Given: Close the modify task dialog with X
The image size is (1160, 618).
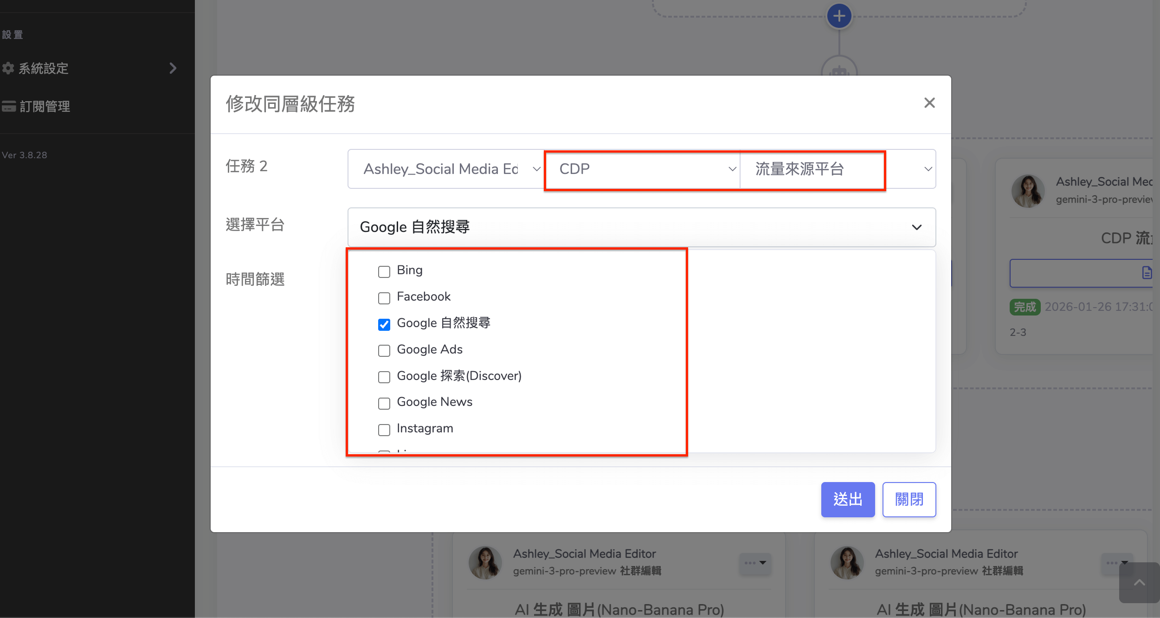Looking at the screenshot, I should 929,103.
